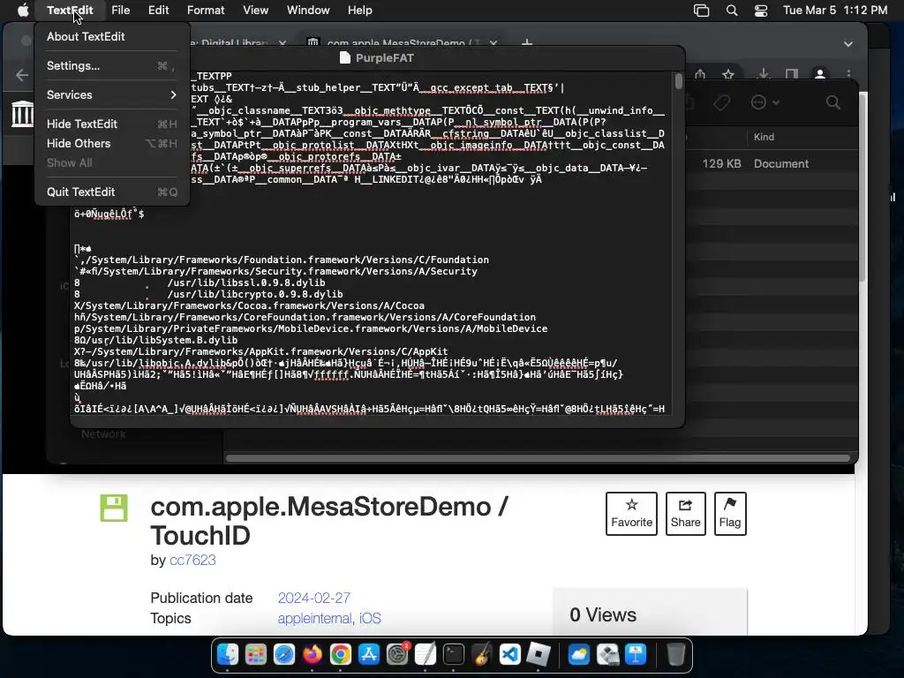
Task: Open Terminal from the Dock
Action: click(454, 654)
